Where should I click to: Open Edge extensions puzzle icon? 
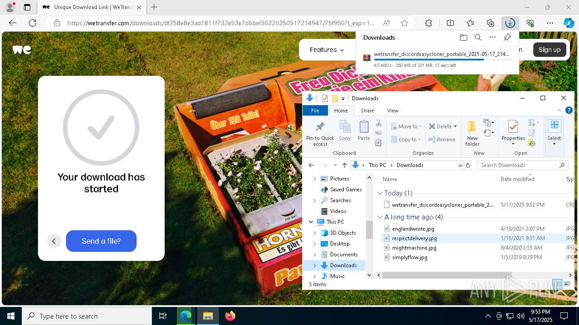(428, 23)
